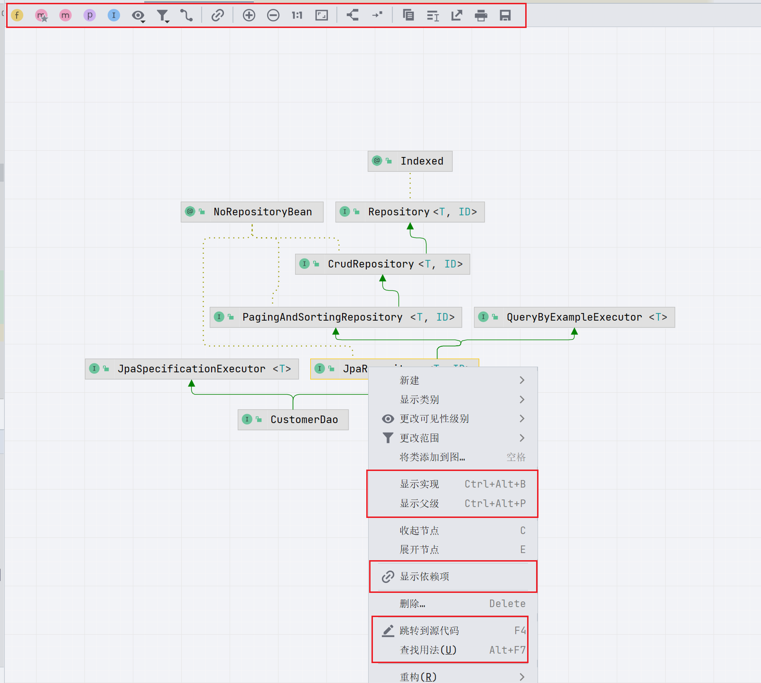This screenshot has height=683, width=761.
Task: Toggle the Constructors display icon
Action: (x=42, y=16)
